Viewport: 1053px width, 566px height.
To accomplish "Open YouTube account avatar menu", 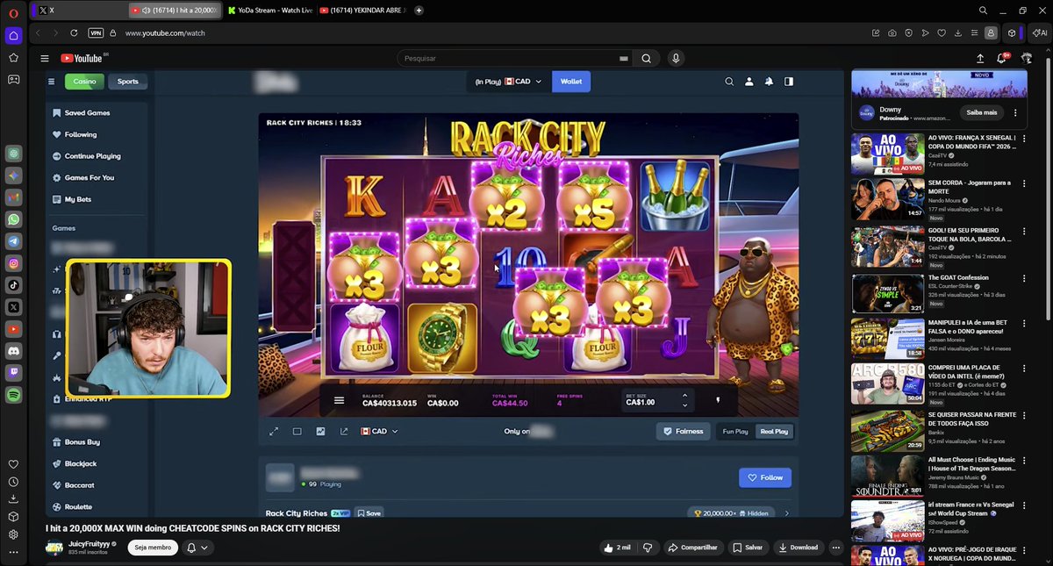I will click(x=1027, y=58).
